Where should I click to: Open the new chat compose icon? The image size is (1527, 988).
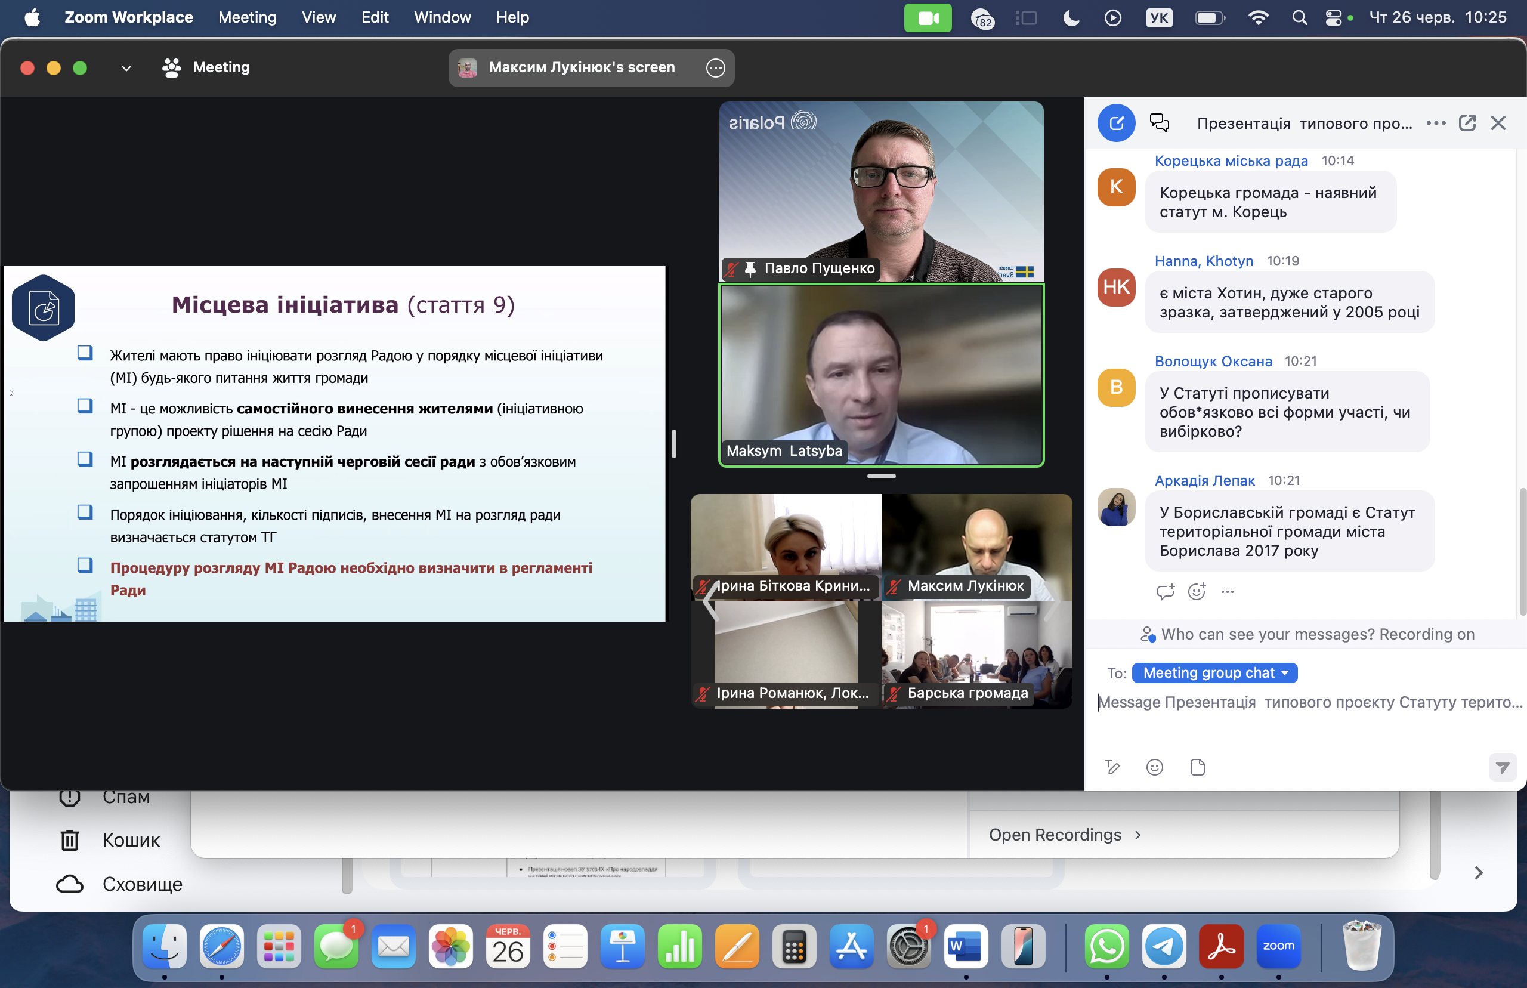tap(1116, 122)
